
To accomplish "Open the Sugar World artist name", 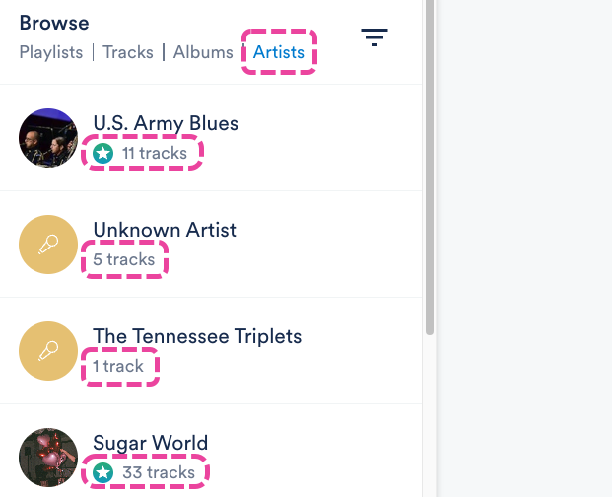I will point(151,443).
